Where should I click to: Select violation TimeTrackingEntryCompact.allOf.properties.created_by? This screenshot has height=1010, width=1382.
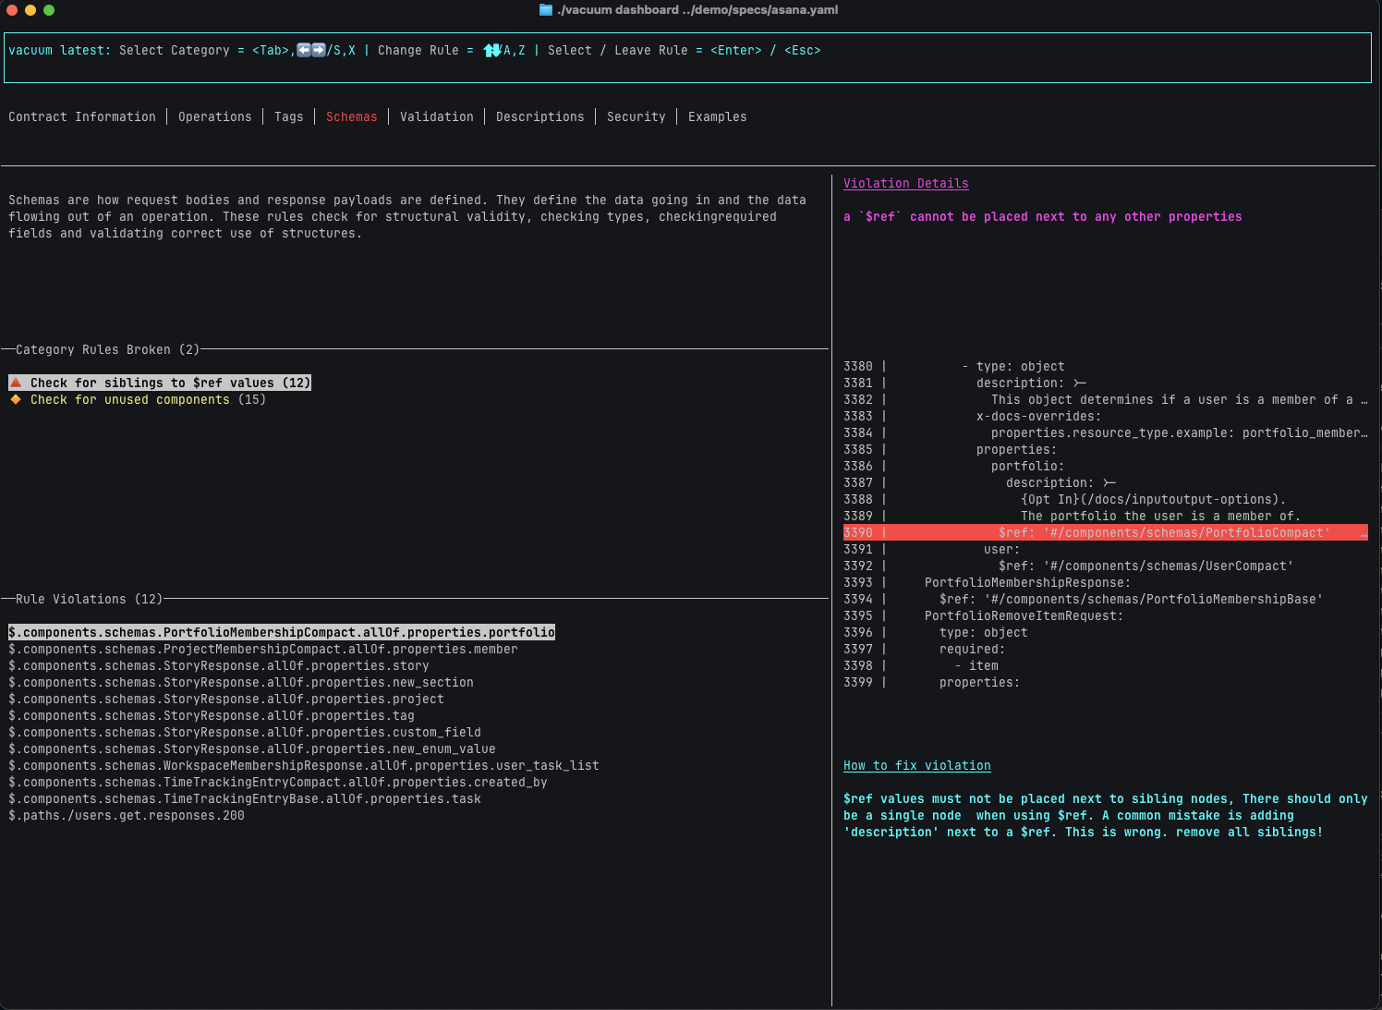[x=278, y=782]
